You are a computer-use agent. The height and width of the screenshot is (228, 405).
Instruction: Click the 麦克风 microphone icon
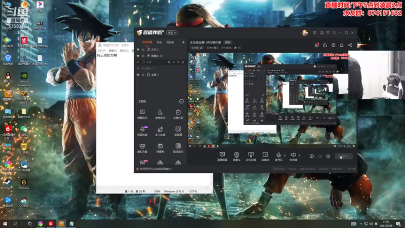pyautogui.click(x=279, y=155)
